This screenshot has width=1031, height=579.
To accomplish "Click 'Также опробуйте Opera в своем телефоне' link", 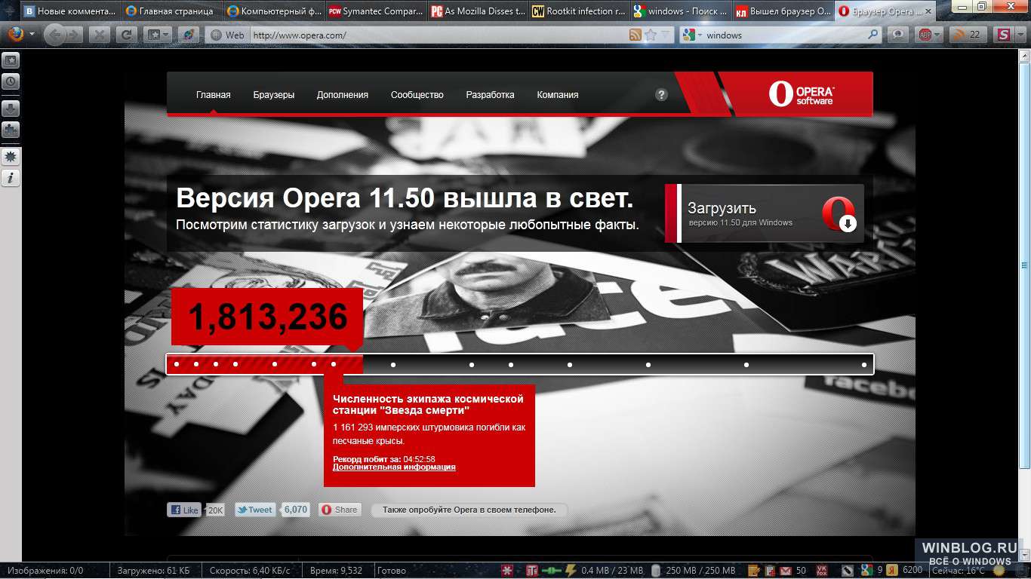I will [x=469, y=510].
